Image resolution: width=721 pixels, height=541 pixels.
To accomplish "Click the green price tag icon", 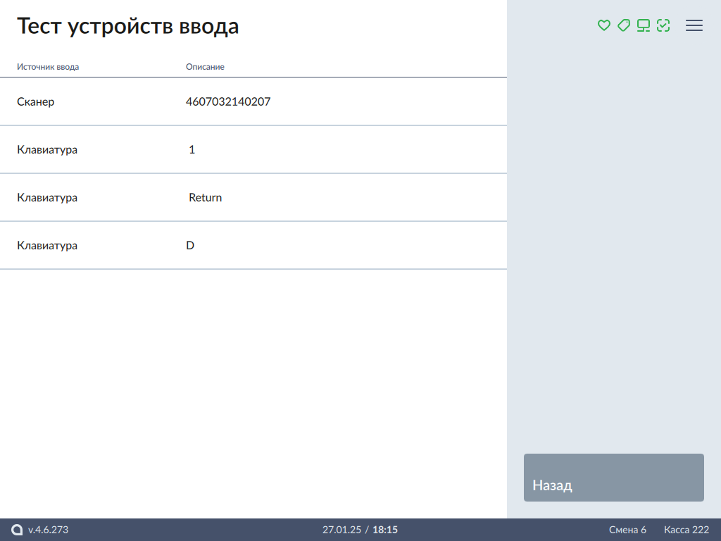I will click(x=623, y=25).
